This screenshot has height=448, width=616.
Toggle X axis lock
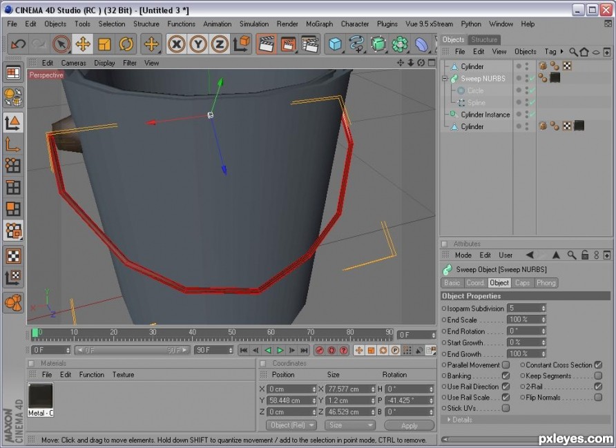pyautogui.click(x=176, y=44)
